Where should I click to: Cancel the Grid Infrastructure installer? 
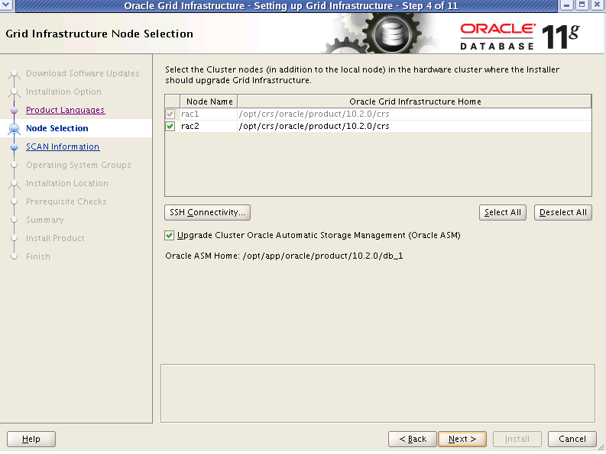coord(572,439)
